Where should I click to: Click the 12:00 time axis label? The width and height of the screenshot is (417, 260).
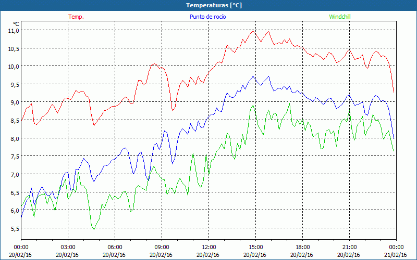click(209, 248)
